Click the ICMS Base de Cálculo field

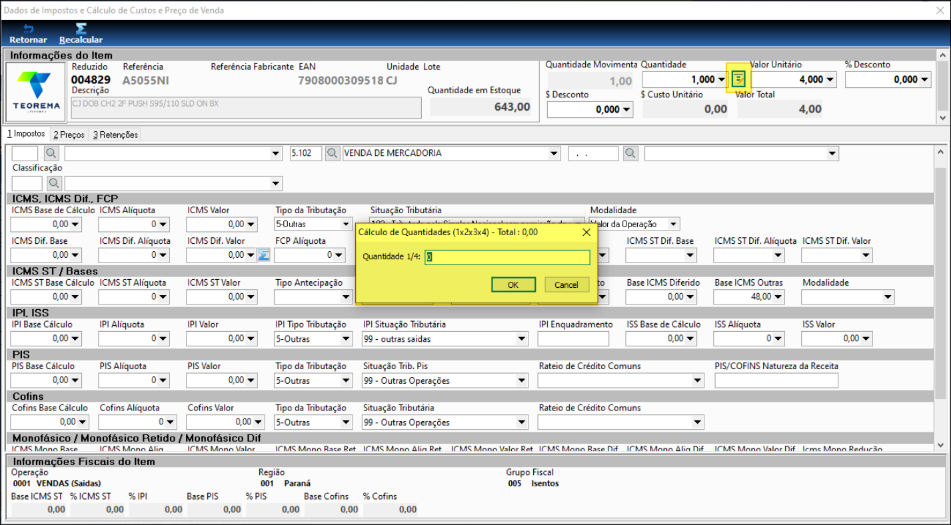click(x=46, y=225)
